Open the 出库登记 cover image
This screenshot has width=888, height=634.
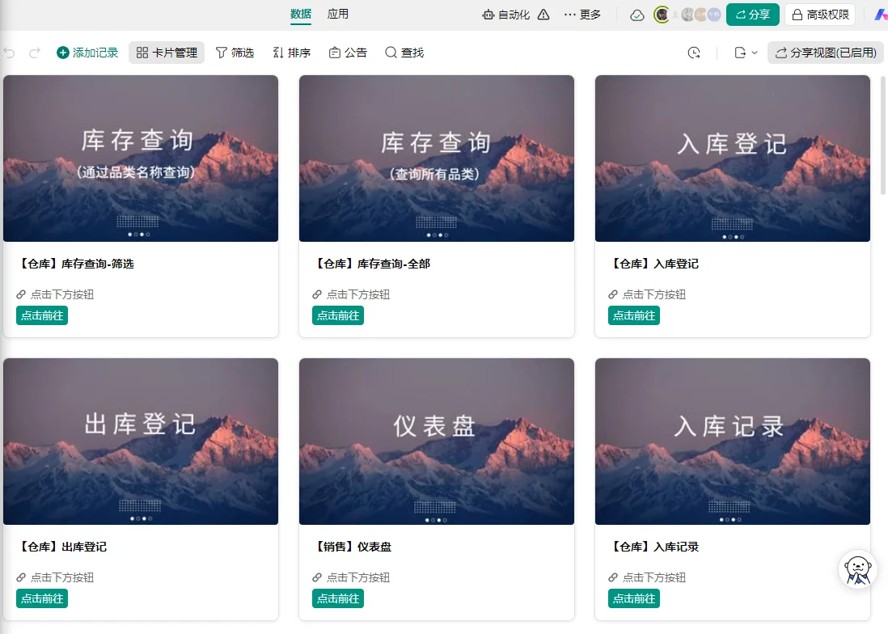click(141, 441)
